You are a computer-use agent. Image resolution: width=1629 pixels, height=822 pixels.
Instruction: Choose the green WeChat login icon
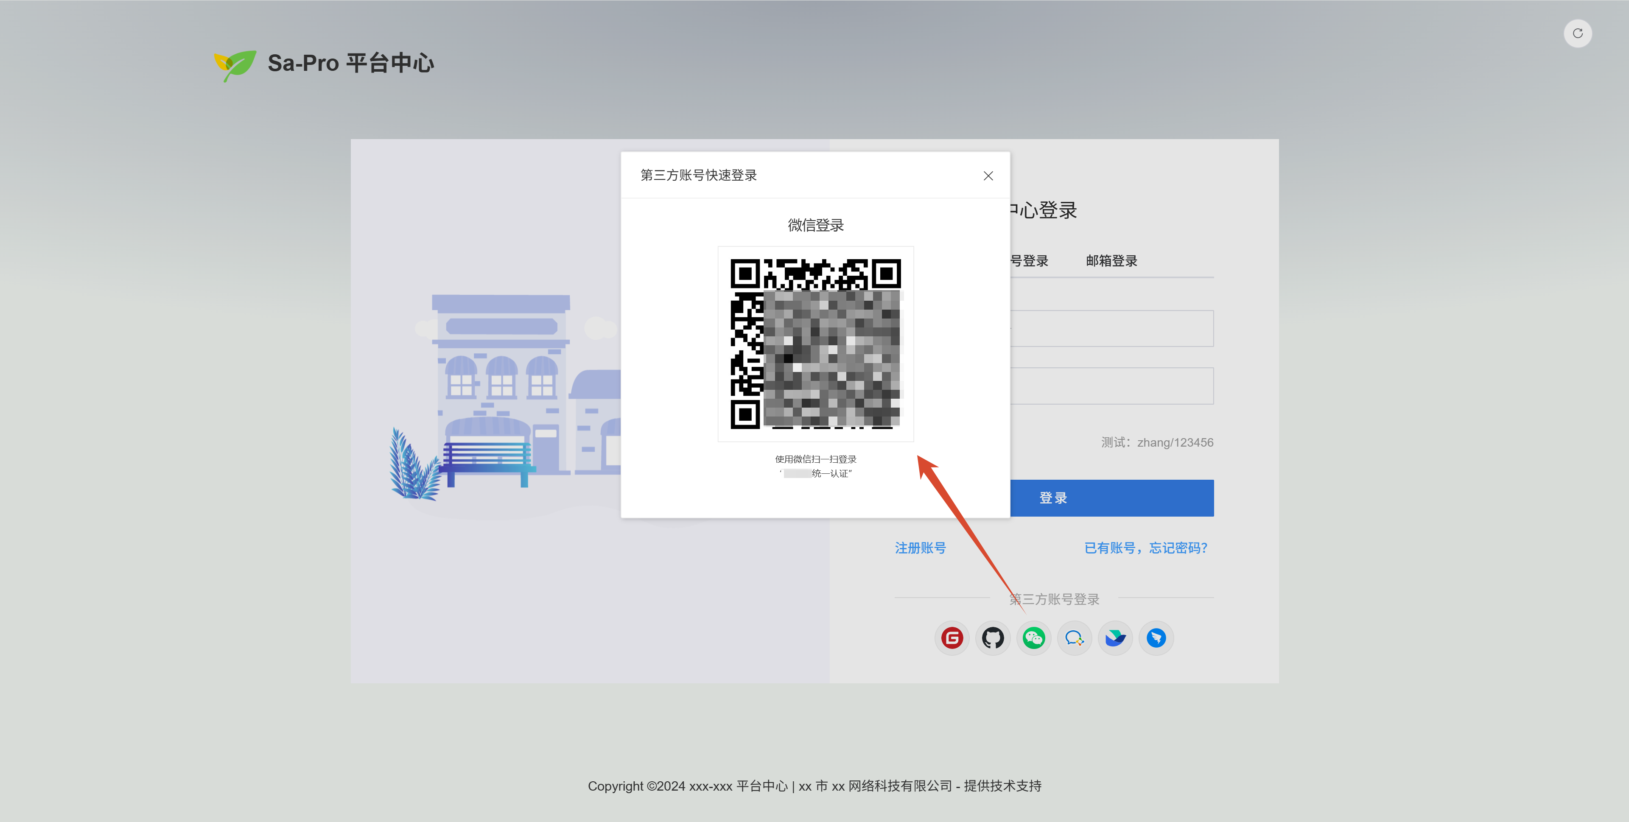[1033, 638]
